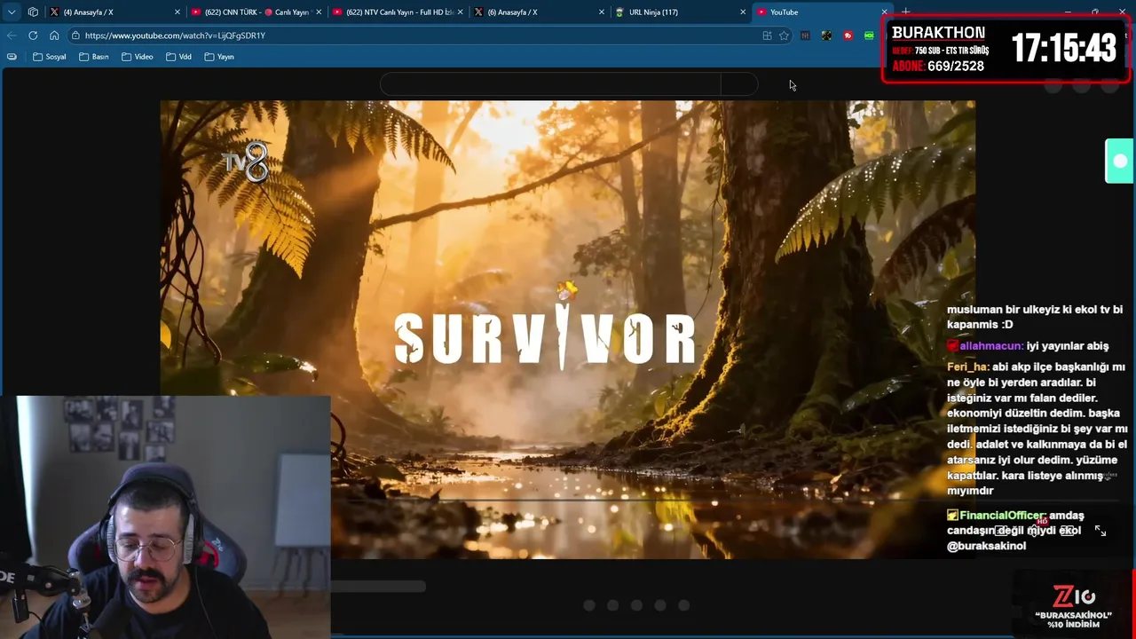The height and width of the screenshot is (639, 1136).
Task: Close the URL Ninja tab
Action: click(743, 12)
